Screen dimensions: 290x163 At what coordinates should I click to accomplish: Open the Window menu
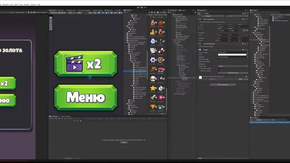pos(33,5)
